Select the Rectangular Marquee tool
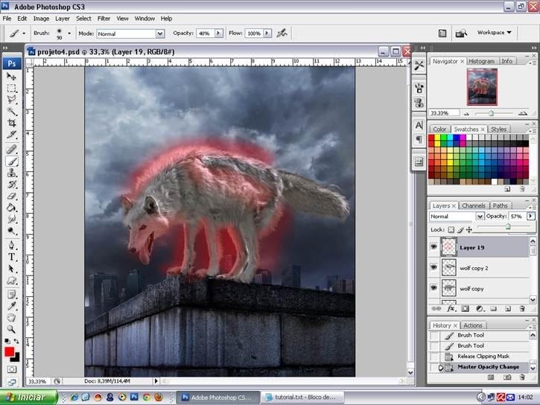The height and width of the screenshot is (405, 540). (x=11, y=88)
